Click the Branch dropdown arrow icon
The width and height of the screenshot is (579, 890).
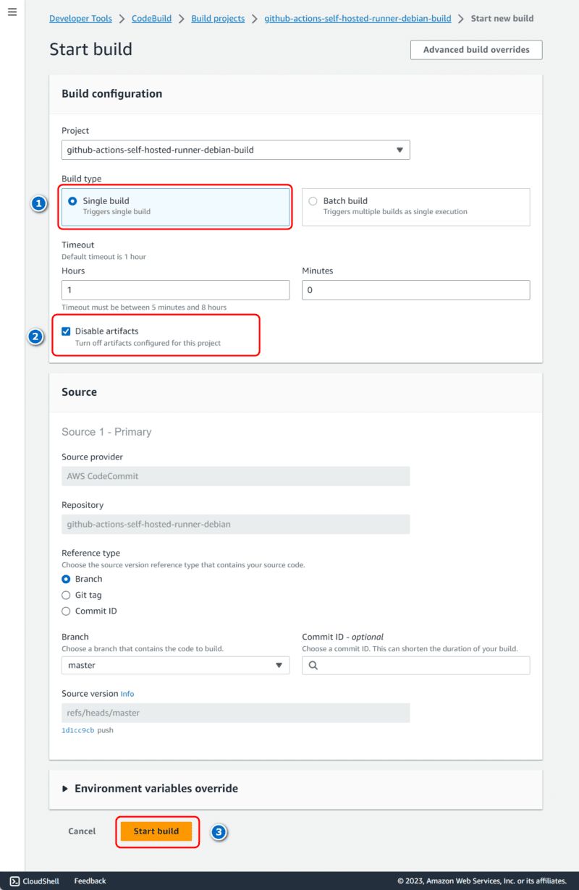[x=279, y=666]
